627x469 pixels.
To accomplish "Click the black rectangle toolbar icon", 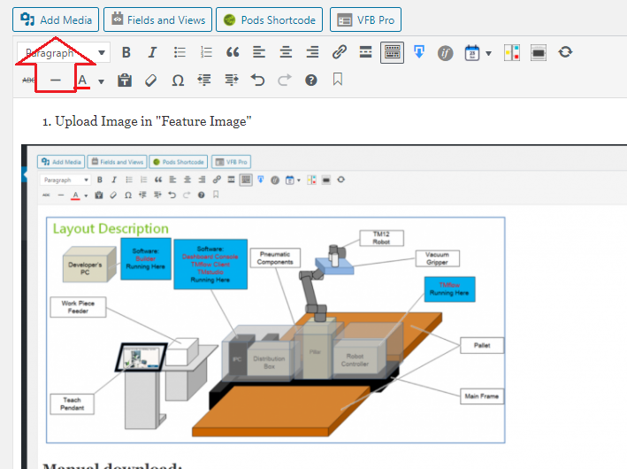I will 539,53.
